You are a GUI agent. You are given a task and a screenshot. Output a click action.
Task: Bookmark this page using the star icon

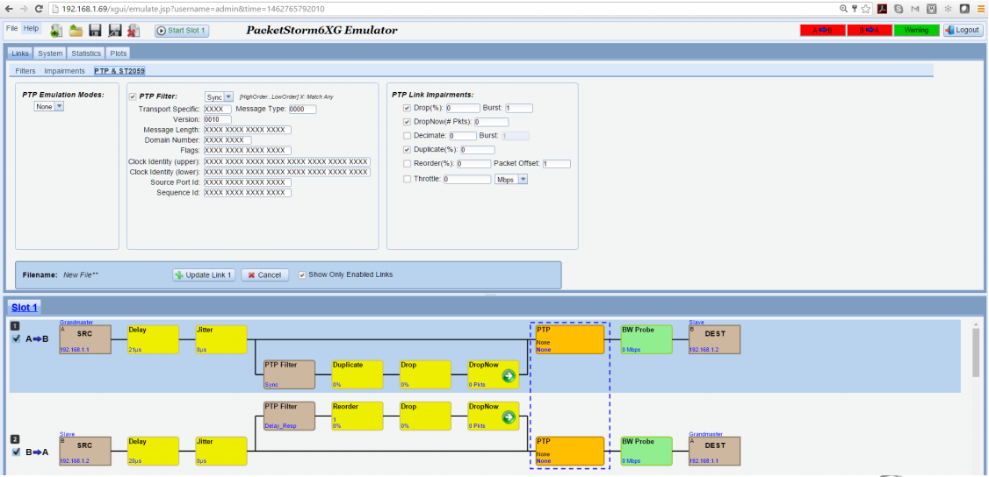pos(866,9)
